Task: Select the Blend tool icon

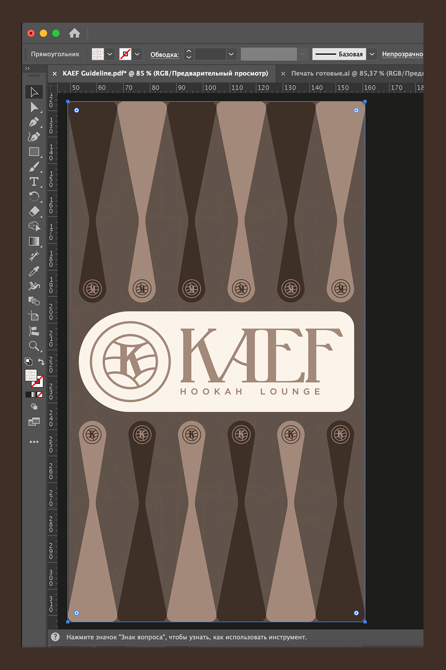Action: (34, 301)
